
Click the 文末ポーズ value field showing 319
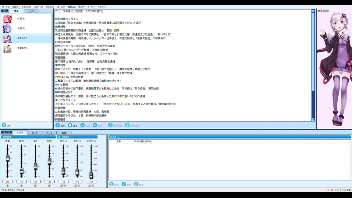[x=91, y=181]
